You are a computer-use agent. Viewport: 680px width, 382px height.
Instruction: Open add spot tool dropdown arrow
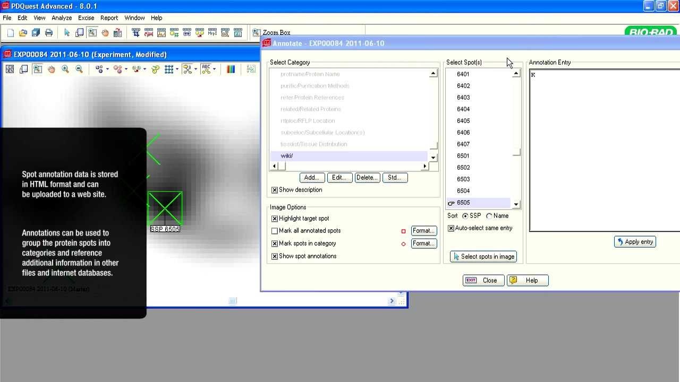tap(107, 69)
